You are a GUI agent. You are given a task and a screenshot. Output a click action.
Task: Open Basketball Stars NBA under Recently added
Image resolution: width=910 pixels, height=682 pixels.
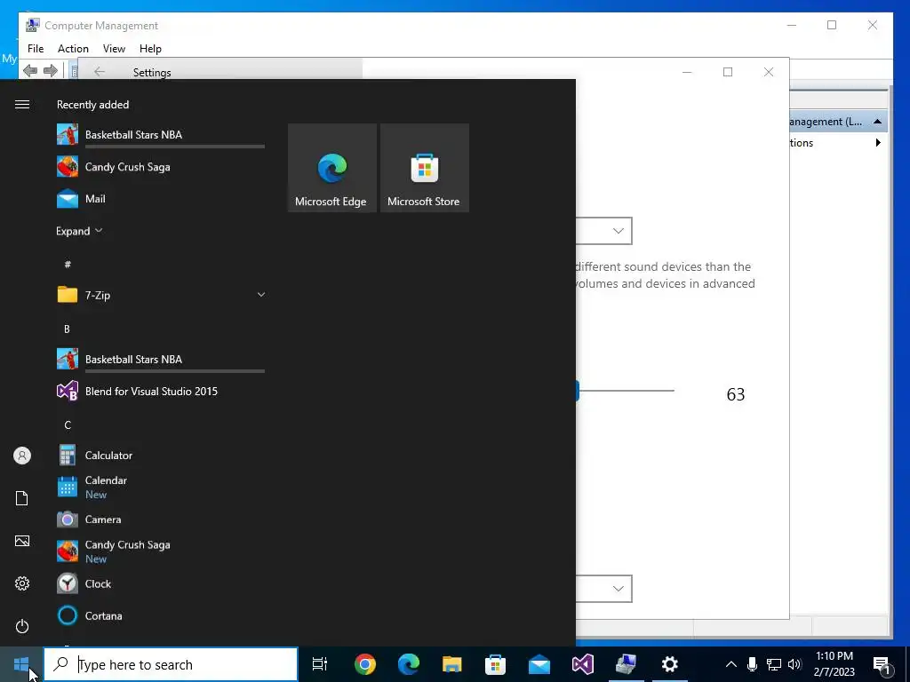pyautogui.click(x=161, y=135)
